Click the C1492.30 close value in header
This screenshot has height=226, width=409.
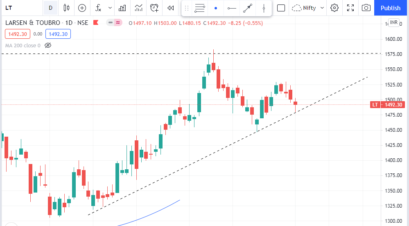(x=215, y=23)
